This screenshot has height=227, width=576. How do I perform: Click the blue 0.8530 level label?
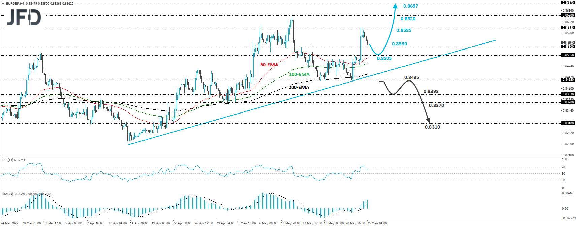[399, 44]
